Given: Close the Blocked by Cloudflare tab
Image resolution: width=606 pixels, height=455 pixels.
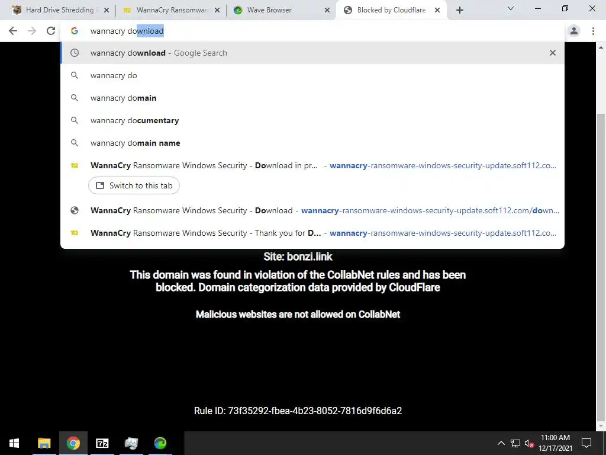Looking at the screenshot, I should pos(437,10).
